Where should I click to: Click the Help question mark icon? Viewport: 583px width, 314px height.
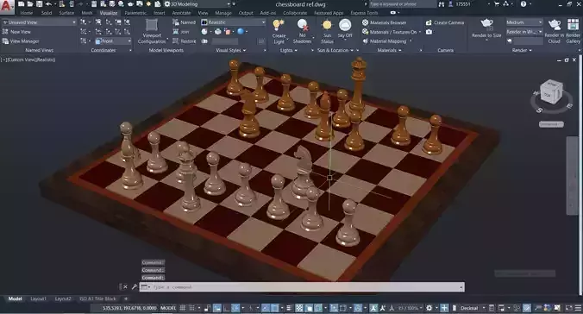point(523,4)
